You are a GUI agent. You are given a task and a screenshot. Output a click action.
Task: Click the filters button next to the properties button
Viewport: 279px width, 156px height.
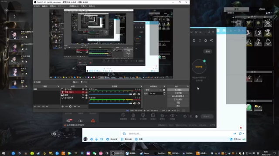click(84, 82)
